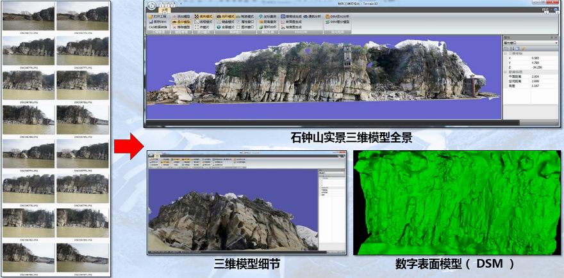This screenshot has width=564, height=278.
Task: Open DEM变化分析 change analysis
Action: pyautogui.click(x=337, y=17)
